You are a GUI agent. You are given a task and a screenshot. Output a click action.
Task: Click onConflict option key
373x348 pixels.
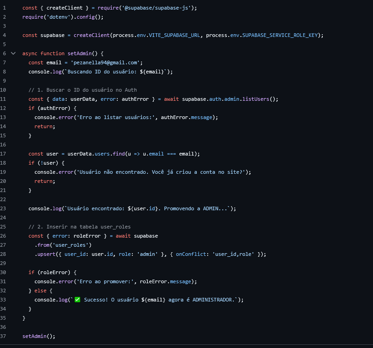(191, 254)
